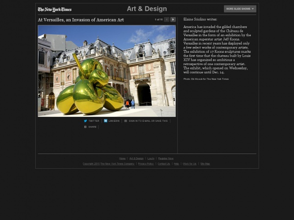Click the Art & Design section heading

coord(147,9)
